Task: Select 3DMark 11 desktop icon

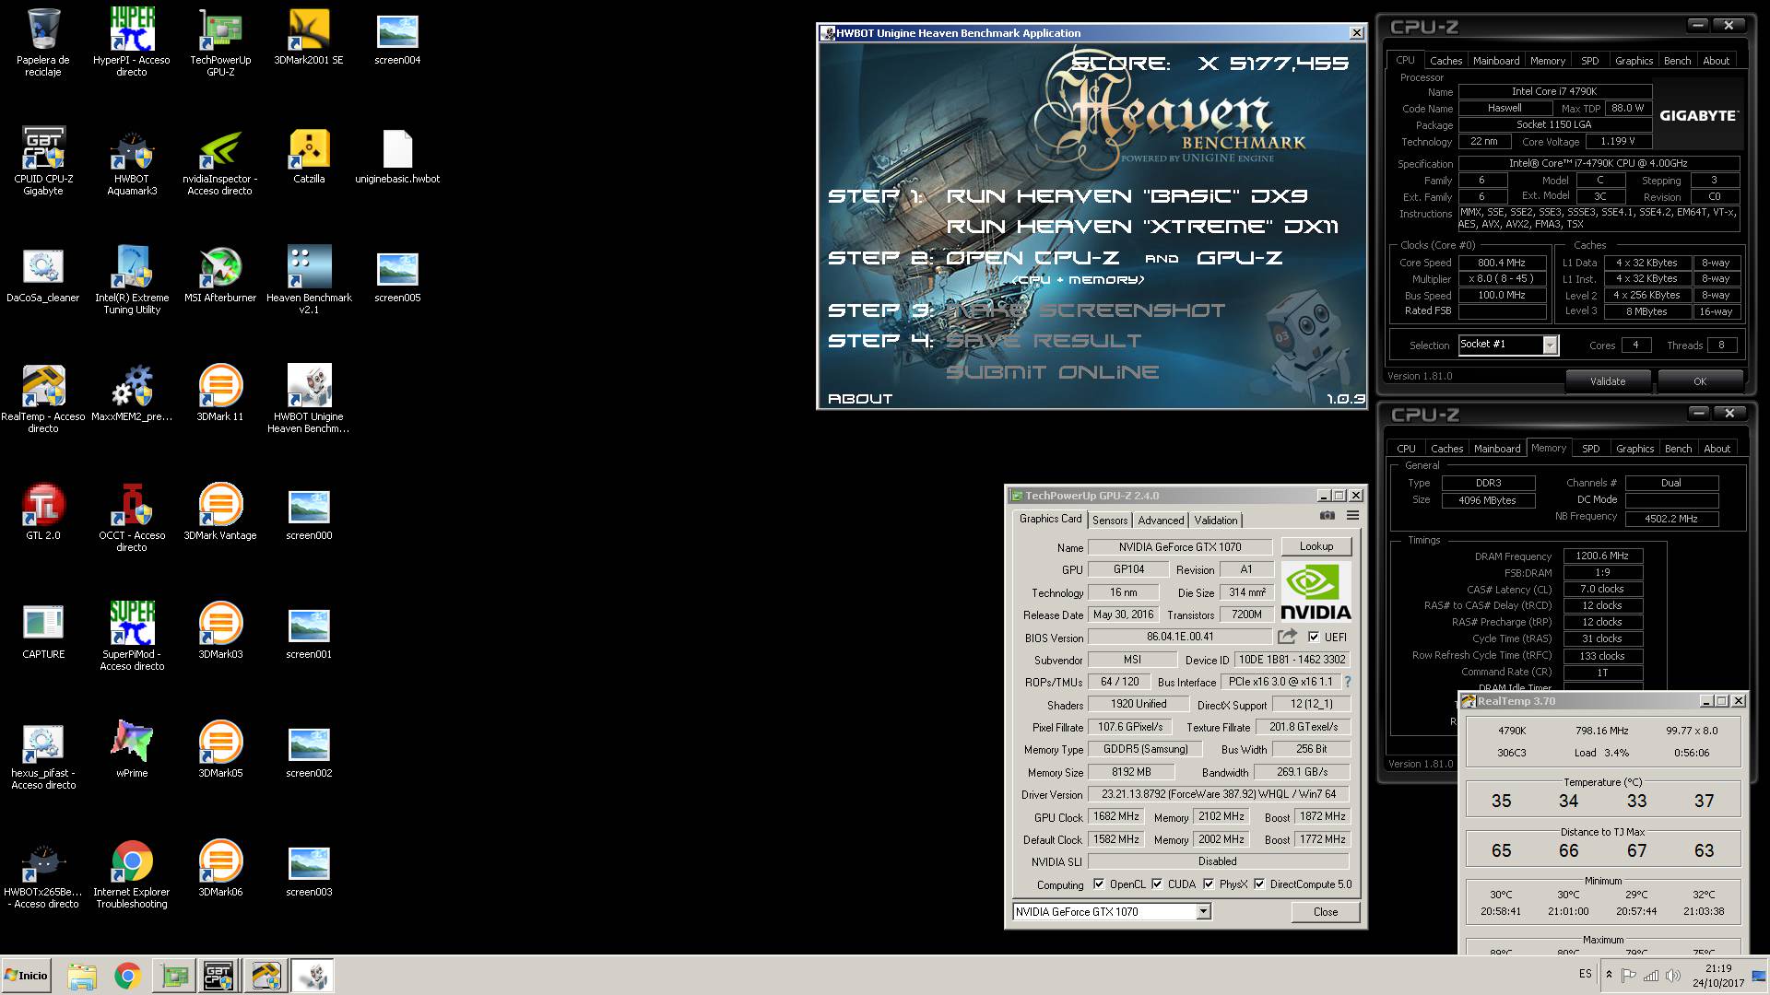Action: click(220, 392)
